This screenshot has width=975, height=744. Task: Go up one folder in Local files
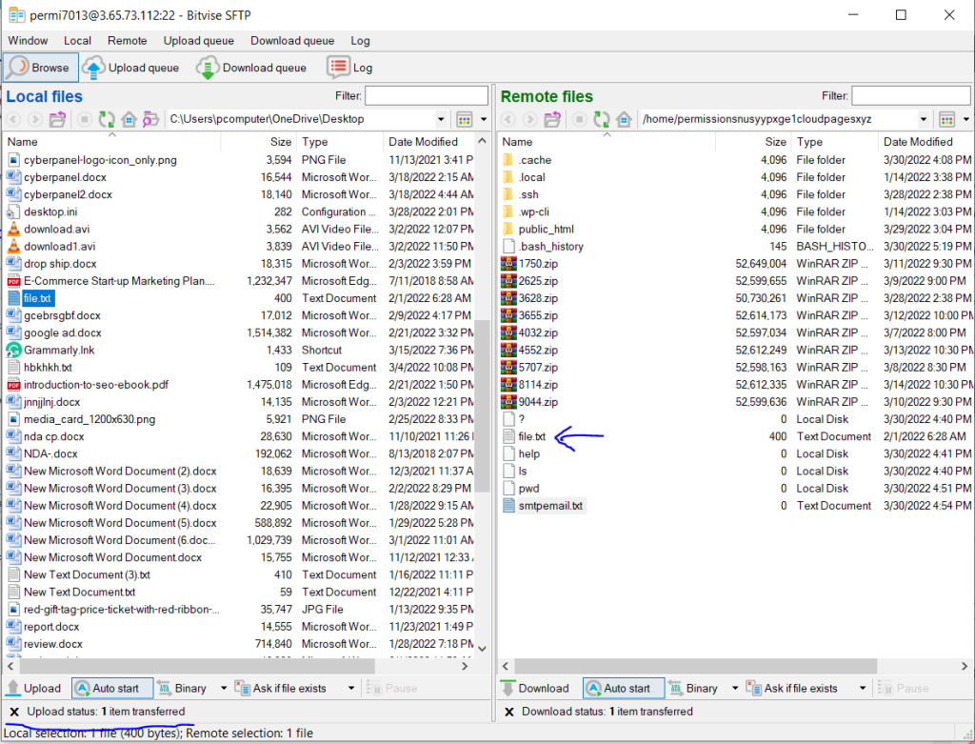(x=58, y=119)
